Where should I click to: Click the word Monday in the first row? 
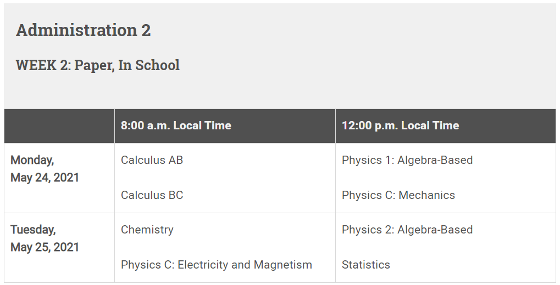tap(32, 160)
